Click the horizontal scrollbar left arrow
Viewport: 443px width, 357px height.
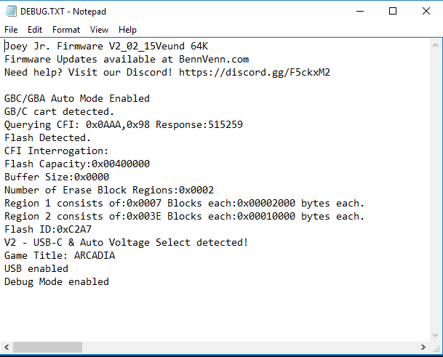7,347
